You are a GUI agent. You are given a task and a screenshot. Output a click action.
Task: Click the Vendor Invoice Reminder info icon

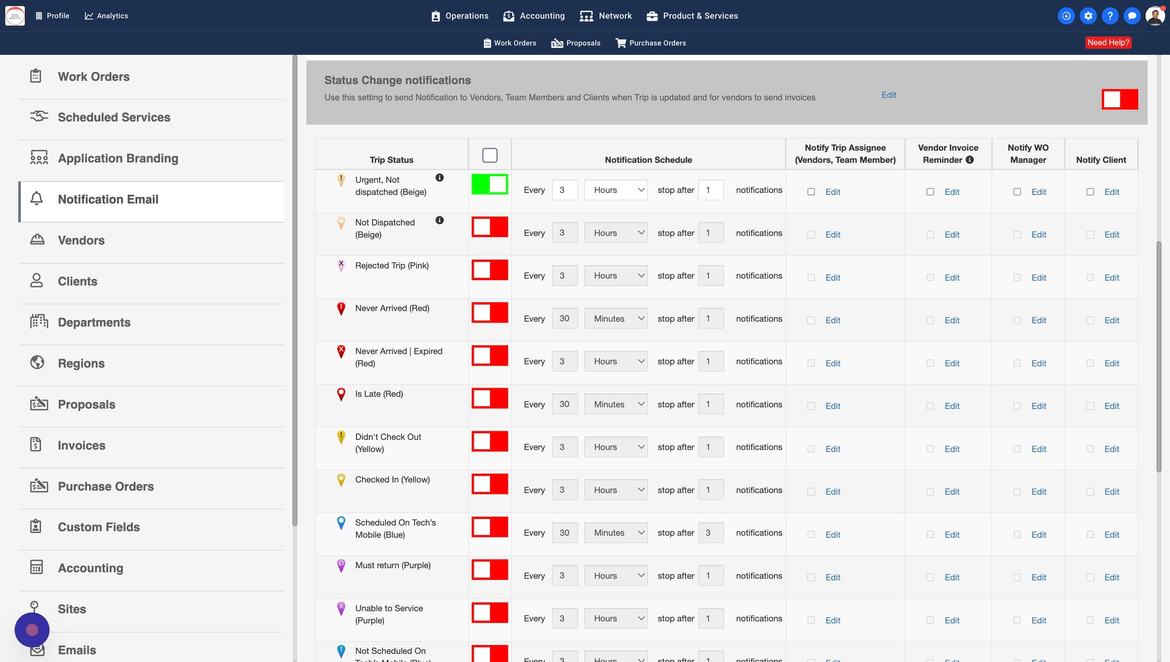969,160
